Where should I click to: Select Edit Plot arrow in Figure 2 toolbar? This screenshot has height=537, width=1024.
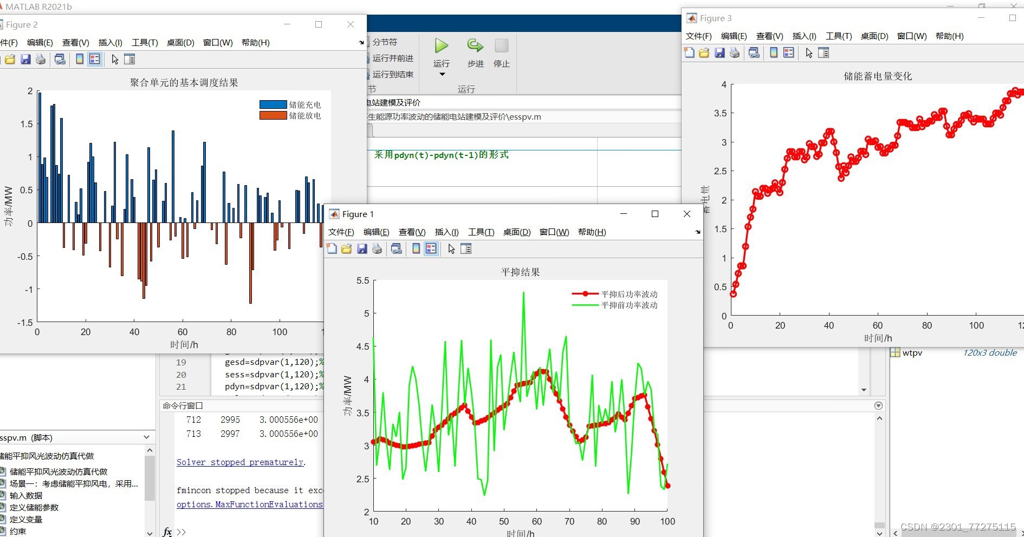coord(115,60)
